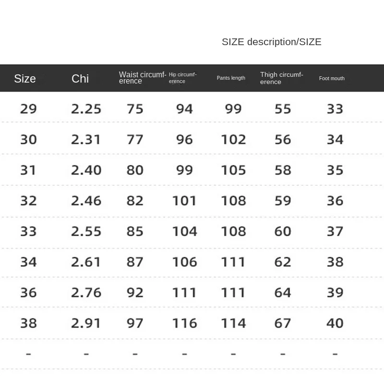Select waist circumference value 75
This screenshot has height=384, width=384.
(x=135, y=109)
